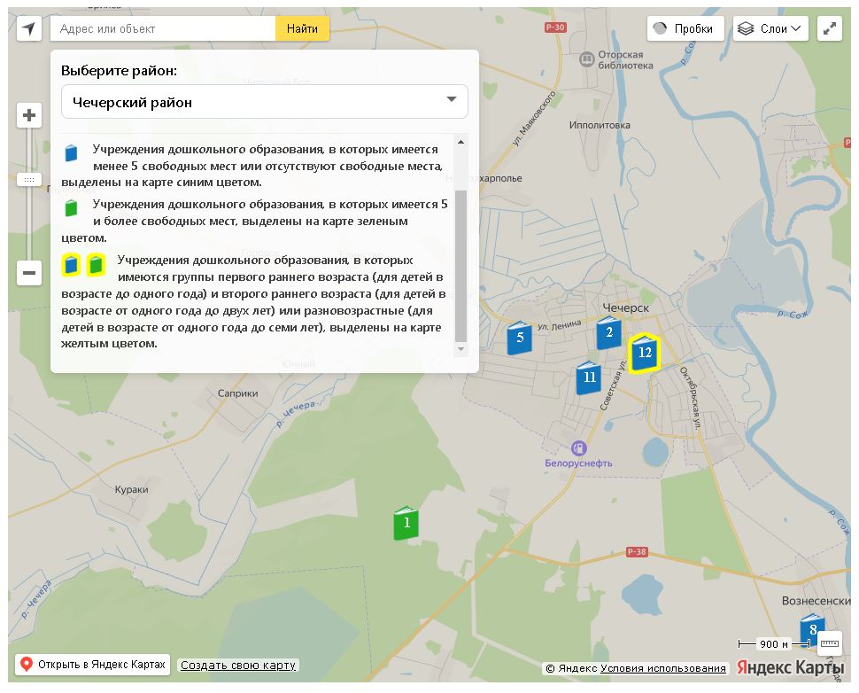Click the green kindergarten marker 1
Viewport: 859px width, 693px height.
(x=406, y=523)
